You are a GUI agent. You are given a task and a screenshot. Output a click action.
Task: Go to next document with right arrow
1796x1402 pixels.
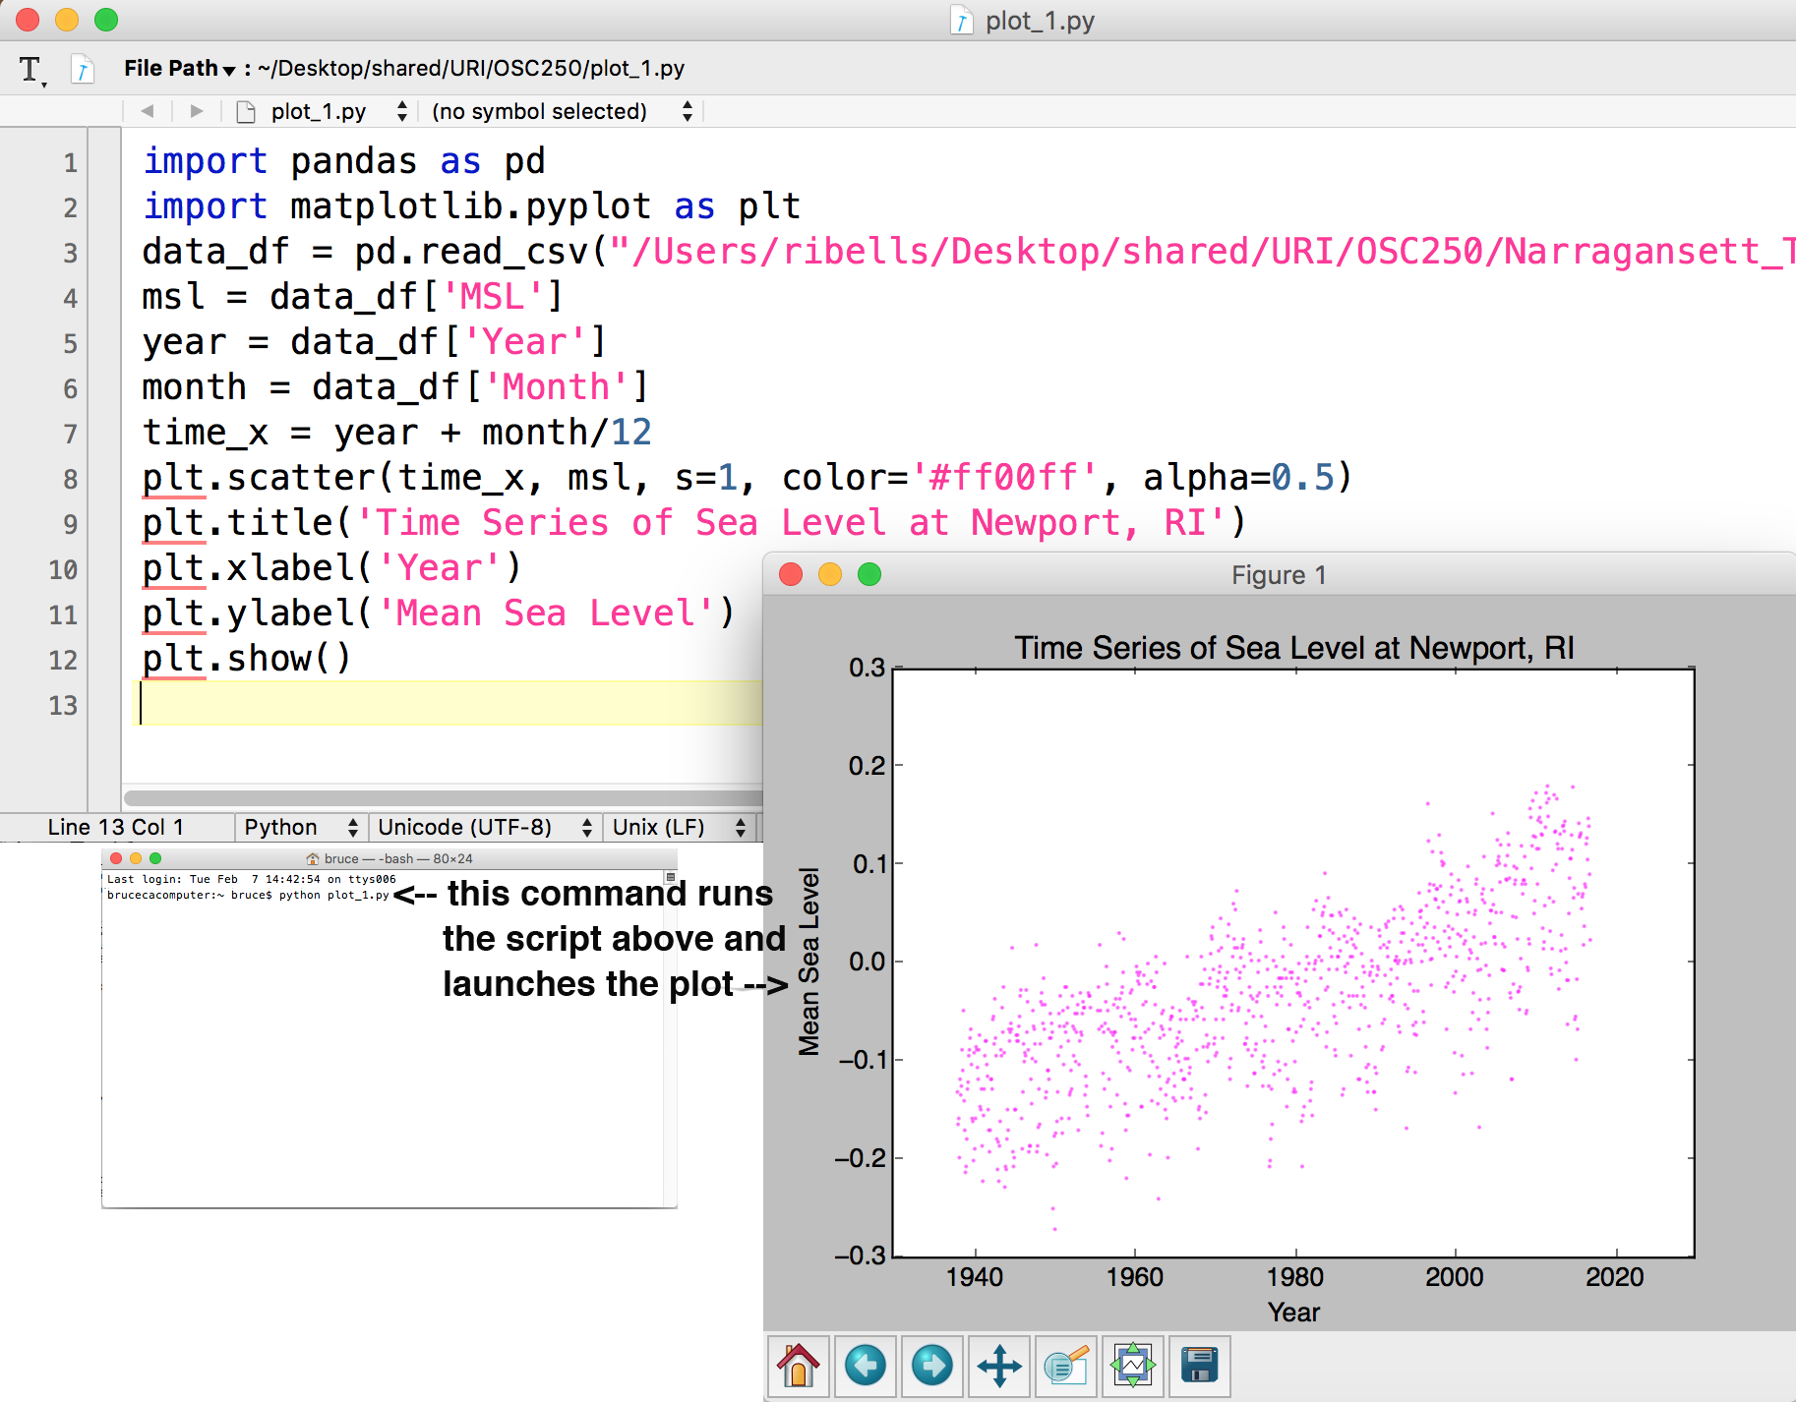coord(197,111)
